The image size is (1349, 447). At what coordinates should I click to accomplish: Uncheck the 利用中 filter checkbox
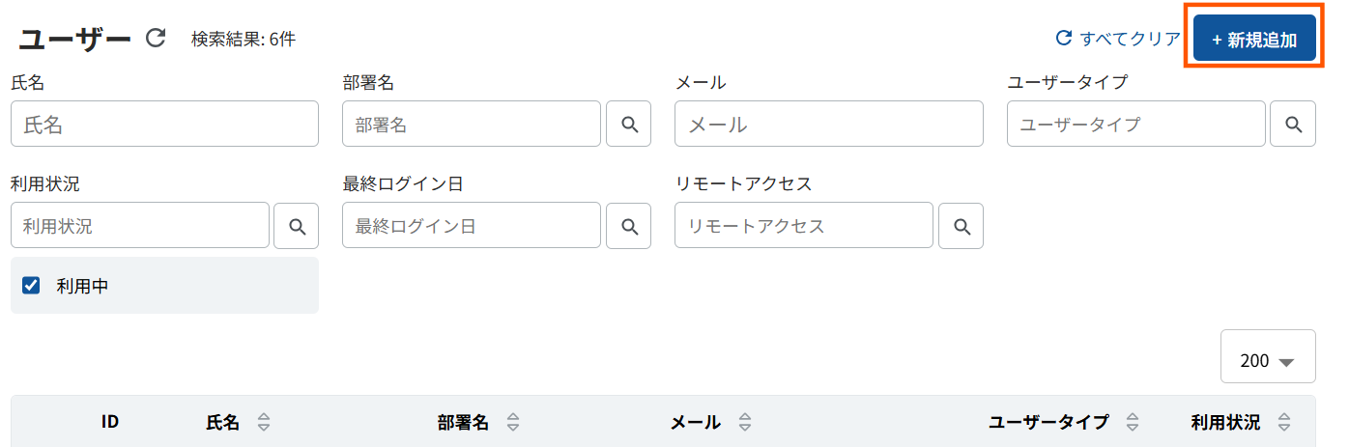pyautogui.click(x=31, y=285)
